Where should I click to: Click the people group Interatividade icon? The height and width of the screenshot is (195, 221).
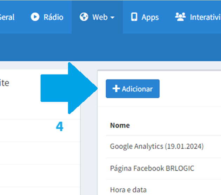click(180, 17)
